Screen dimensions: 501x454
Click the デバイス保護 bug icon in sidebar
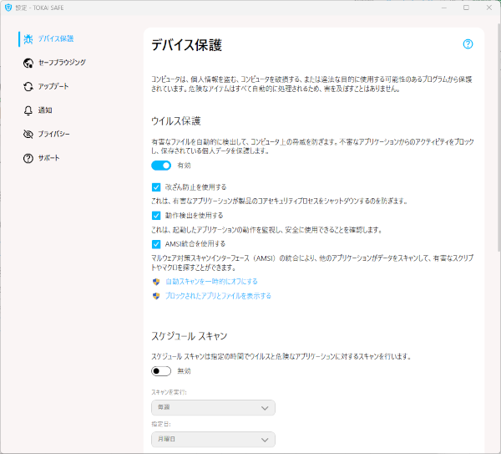pyautogui.click(x=28, y=38)
